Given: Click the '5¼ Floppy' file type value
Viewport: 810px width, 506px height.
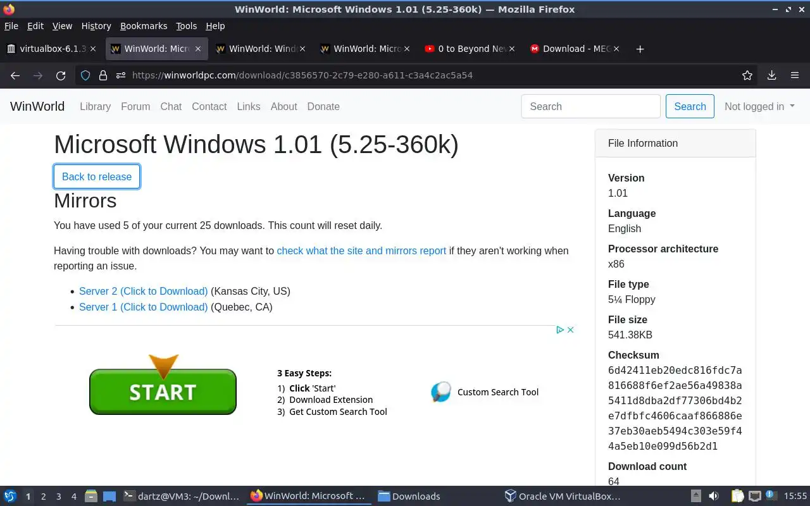Looking at the screenshot, I should (632, 300).
